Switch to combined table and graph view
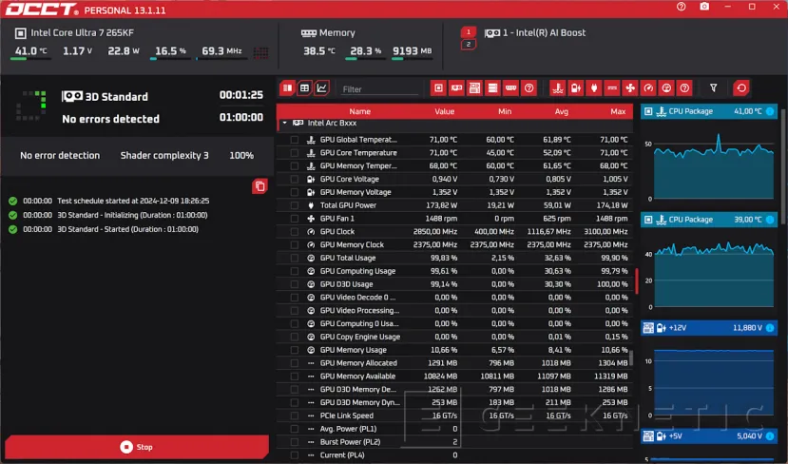788x464 pixels. pos(287,88)
